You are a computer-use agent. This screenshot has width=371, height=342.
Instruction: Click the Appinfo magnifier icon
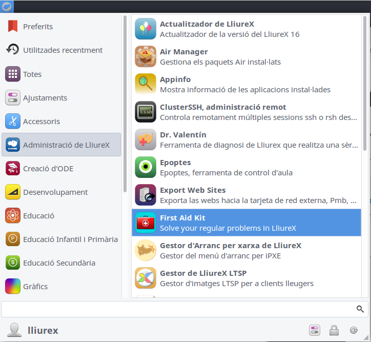pyautogui.click(x=145, y=85)
